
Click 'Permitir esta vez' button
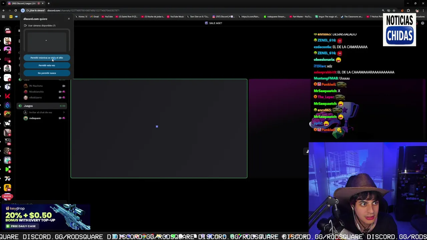(47, 65)
